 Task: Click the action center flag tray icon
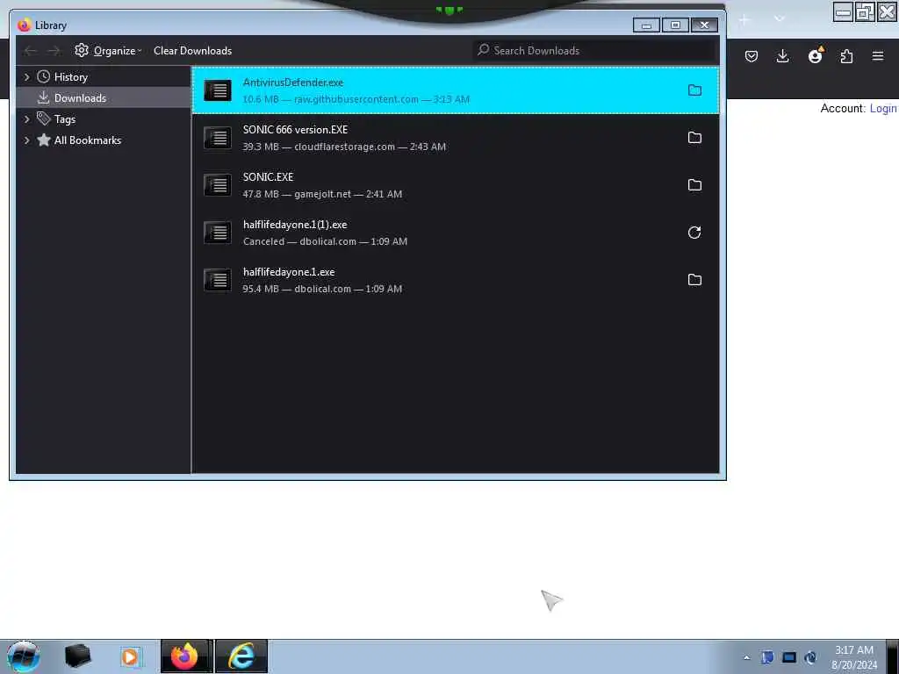coord(767,657)
